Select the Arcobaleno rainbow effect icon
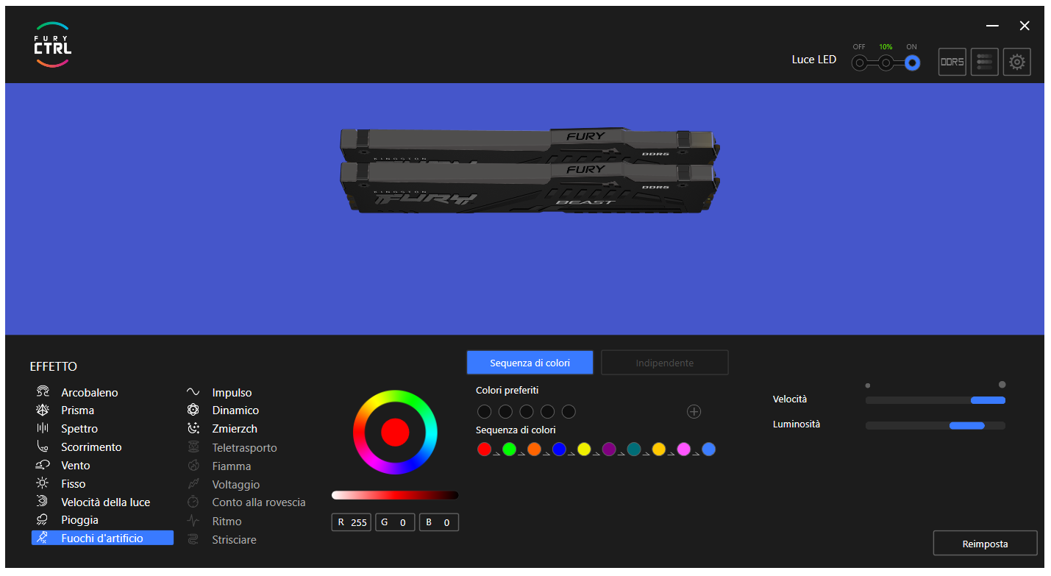 coord(43,393)
